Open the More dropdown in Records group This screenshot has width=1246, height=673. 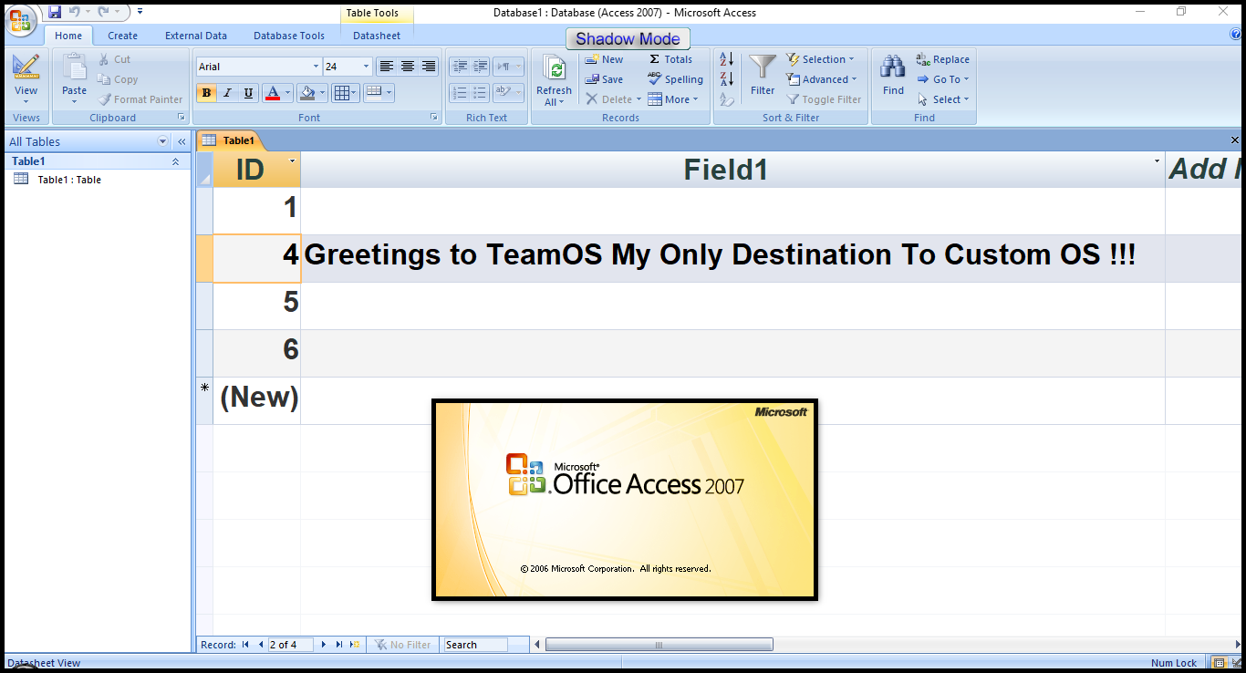(673, 99)
